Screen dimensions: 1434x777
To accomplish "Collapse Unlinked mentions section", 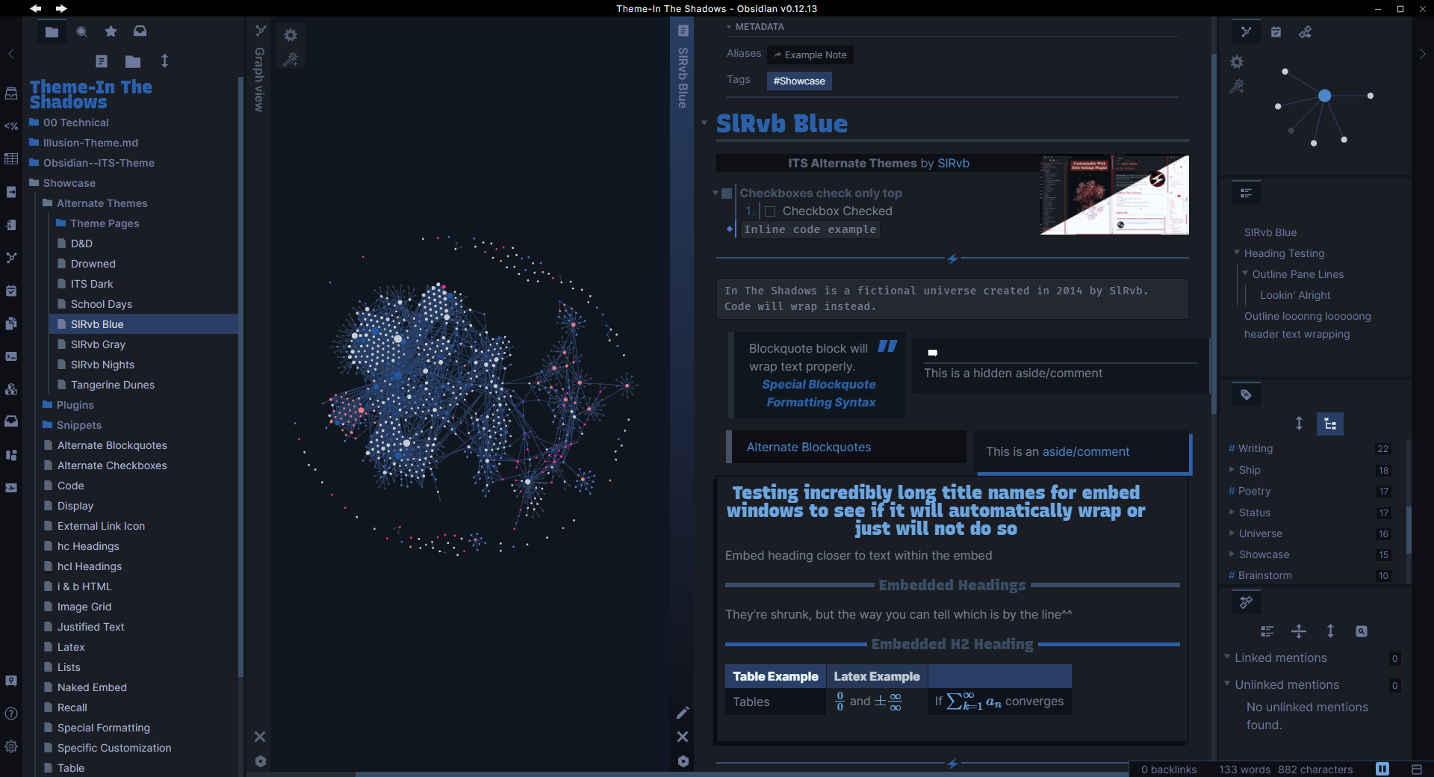I will (x=1227, y=684).
